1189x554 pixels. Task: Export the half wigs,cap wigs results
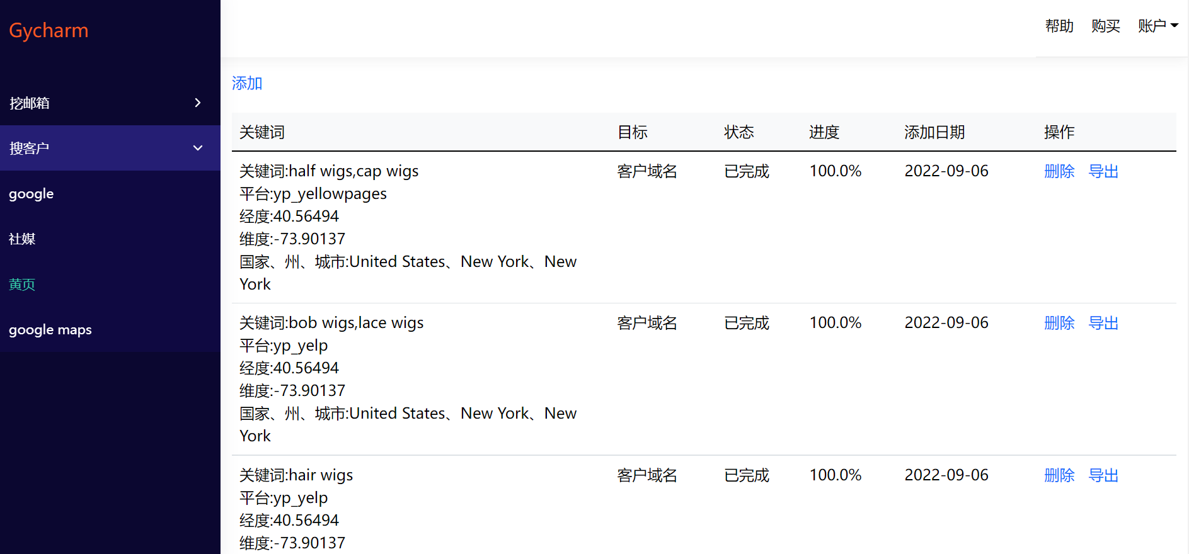click(1104, 171)
